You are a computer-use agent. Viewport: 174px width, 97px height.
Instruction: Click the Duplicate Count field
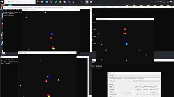(x=133, y=95)
